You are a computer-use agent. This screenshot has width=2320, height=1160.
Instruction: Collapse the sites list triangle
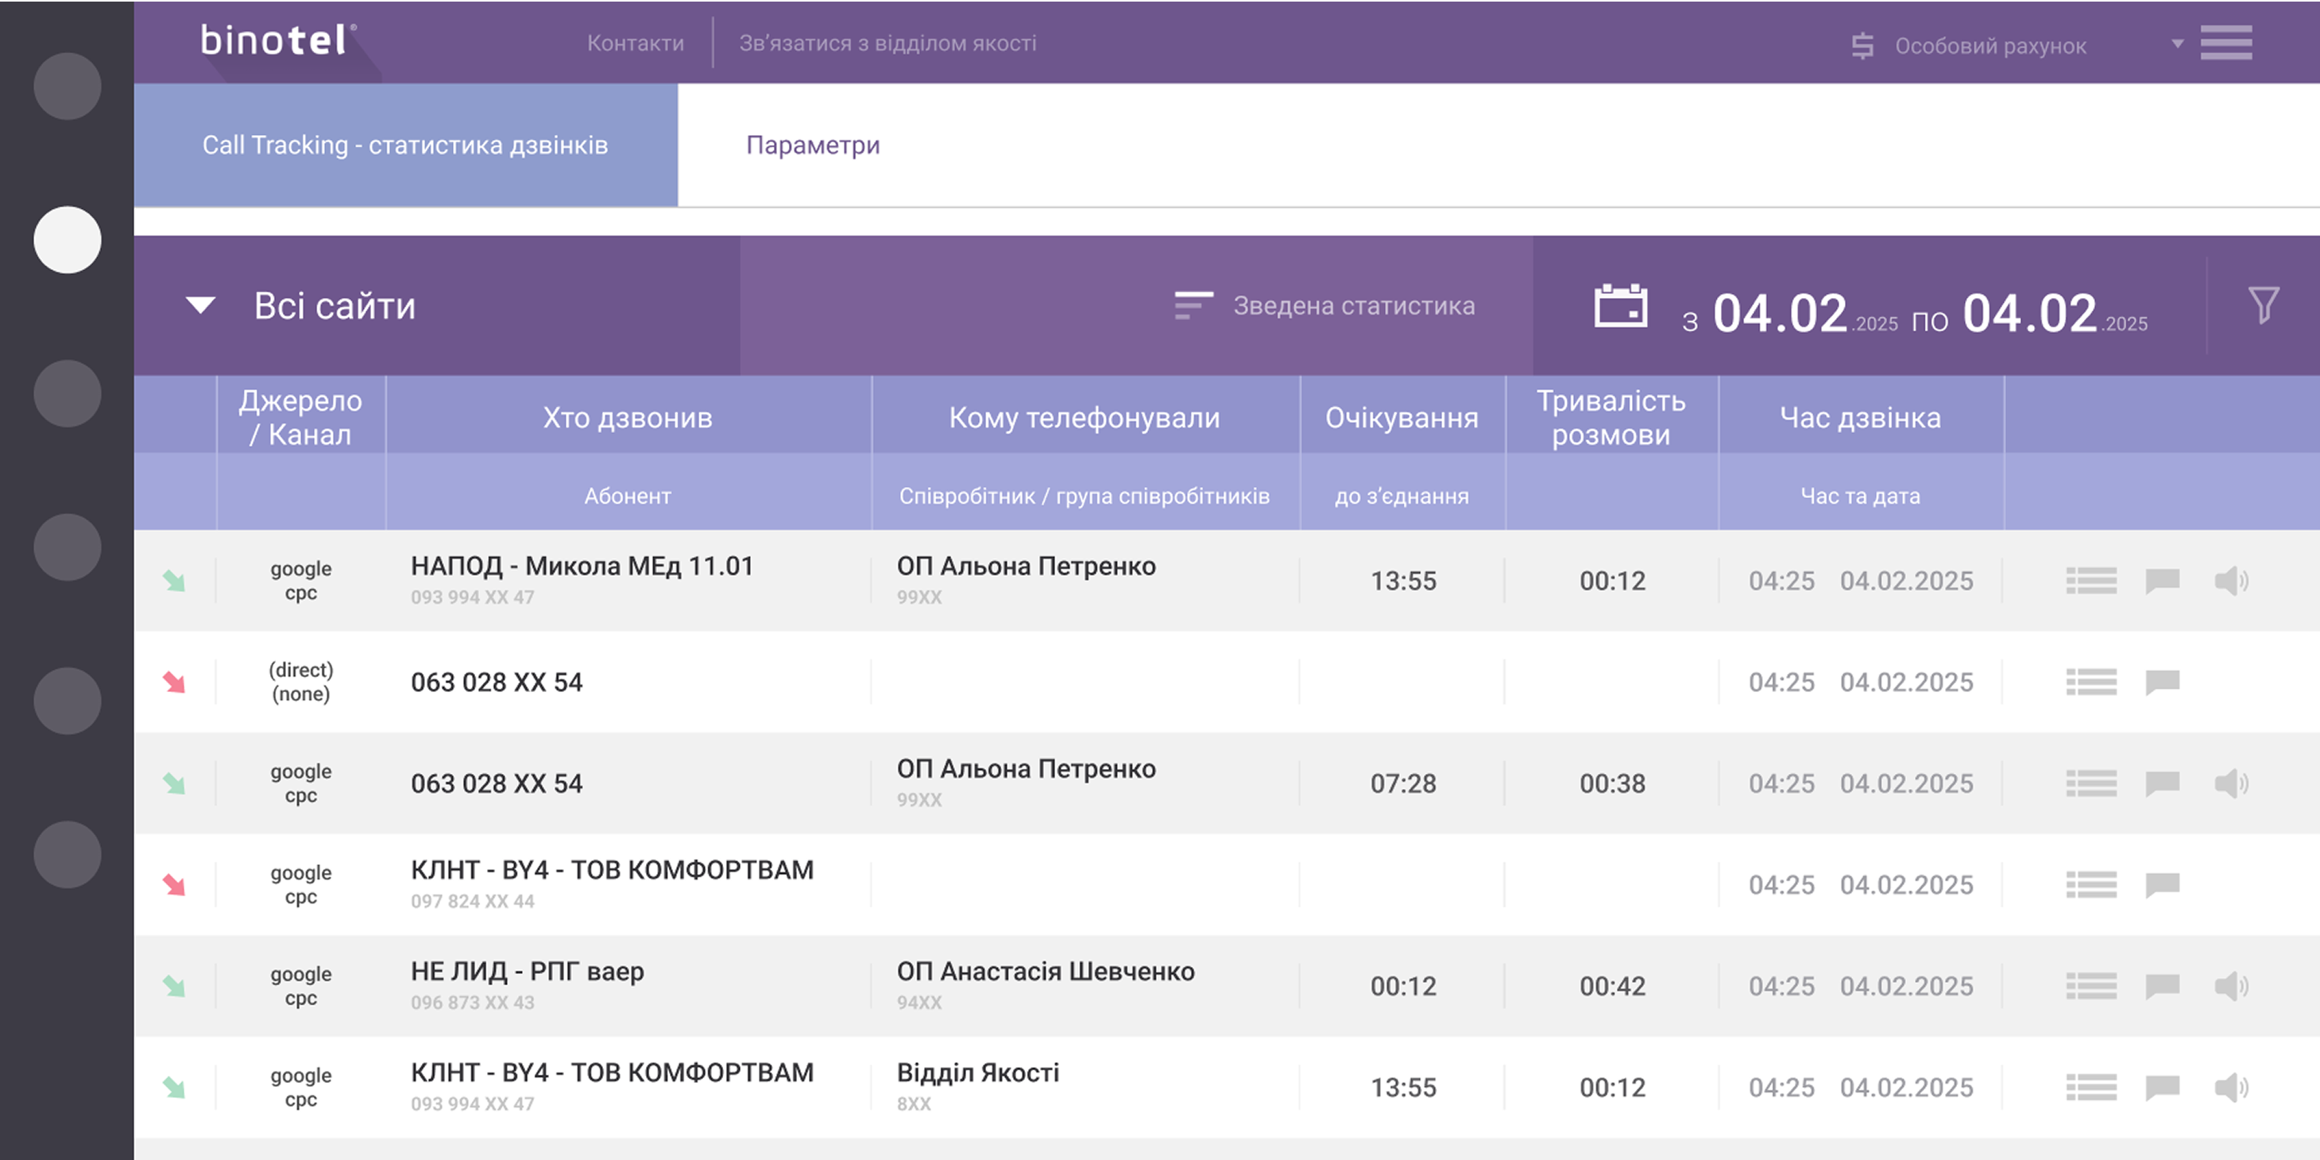(199, 305)
